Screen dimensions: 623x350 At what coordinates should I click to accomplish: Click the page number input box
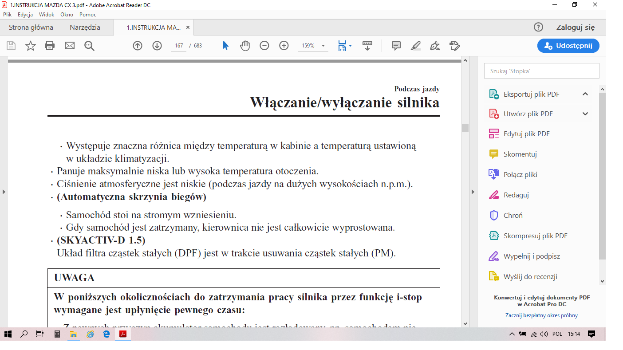tap(179, 46)
